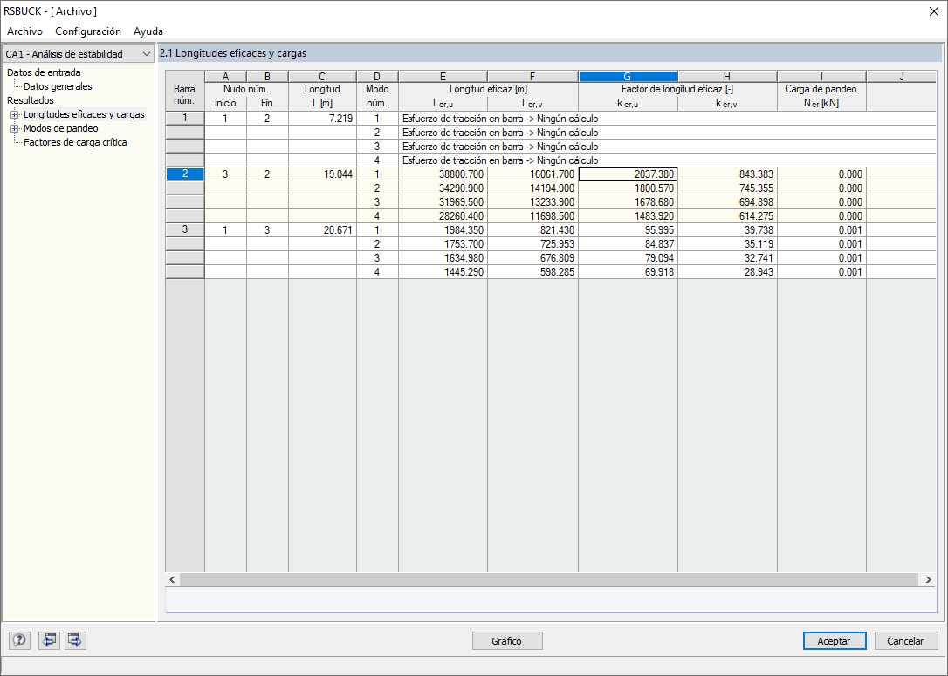948x676 pixels.
Task: Jump to the previous table using its toolbar icon
Action: 49,640
